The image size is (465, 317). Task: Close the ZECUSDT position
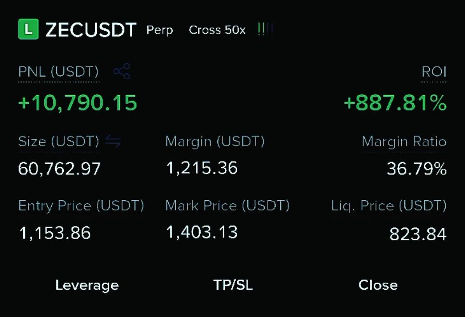click(378, 285)
